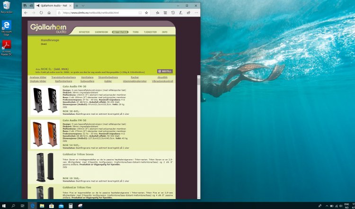Open the Recycle Bin desktop icon
Screen dimensions: 355x209
[6, 7]
